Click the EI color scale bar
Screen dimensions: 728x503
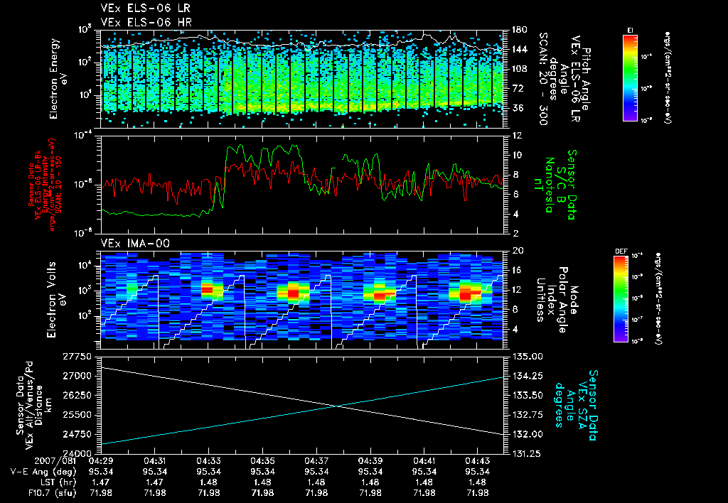(x=630, y=77)
